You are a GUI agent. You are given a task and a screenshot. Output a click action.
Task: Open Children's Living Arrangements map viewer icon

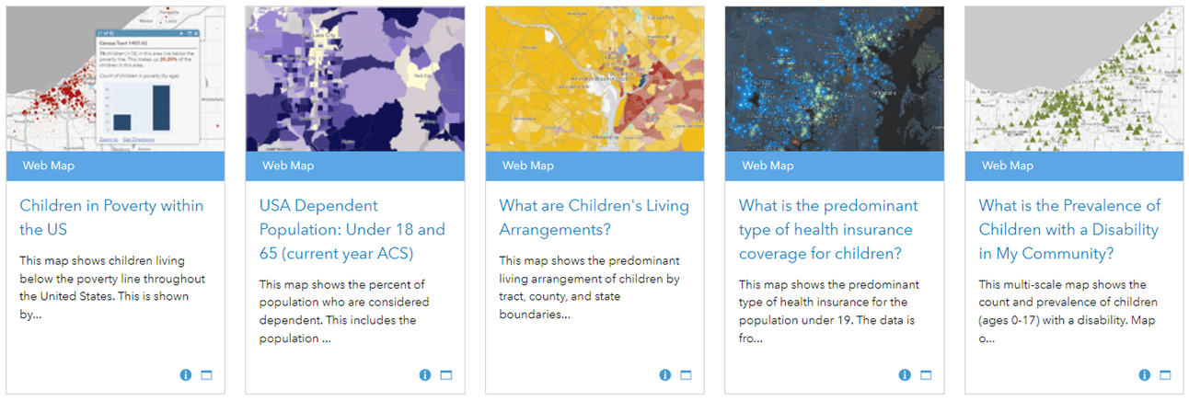point(686,375)
